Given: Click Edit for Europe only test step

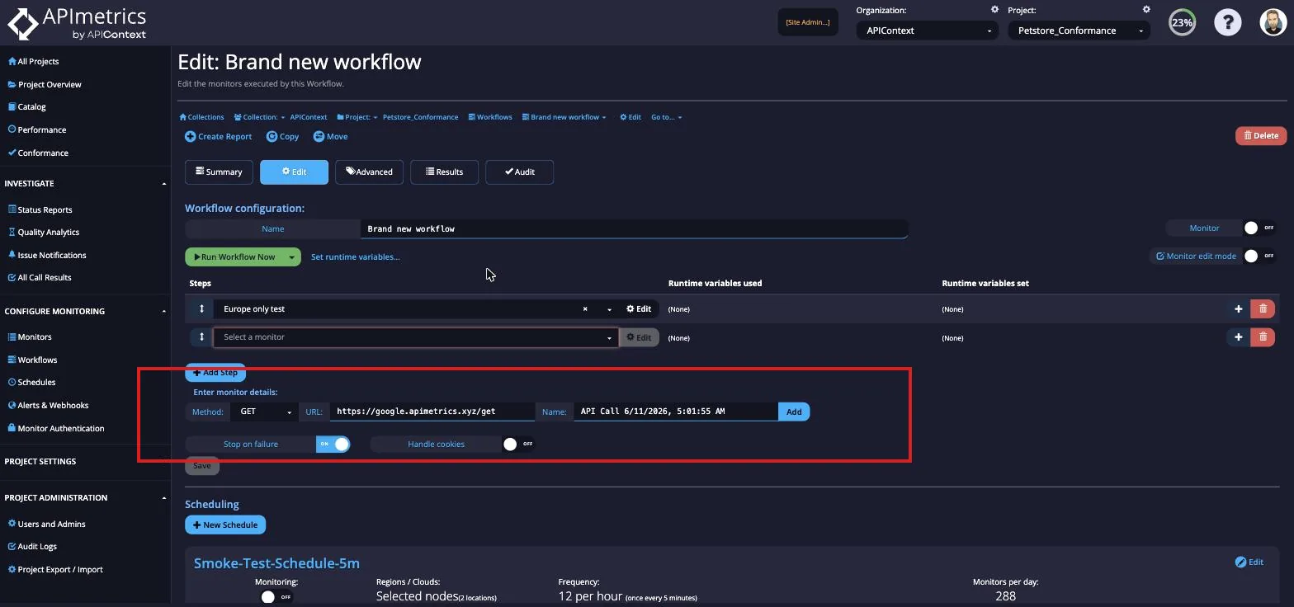Looking at the screenshot, I should 639,308.
